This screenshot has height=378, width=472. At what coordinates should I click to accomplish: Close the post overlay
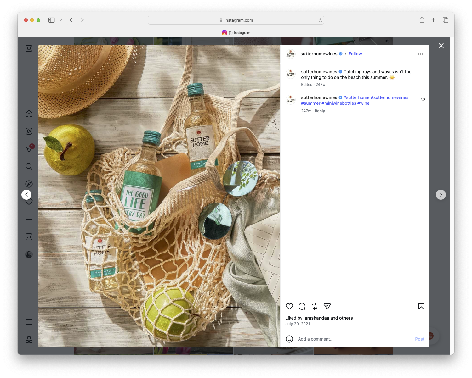click(441, 46)
